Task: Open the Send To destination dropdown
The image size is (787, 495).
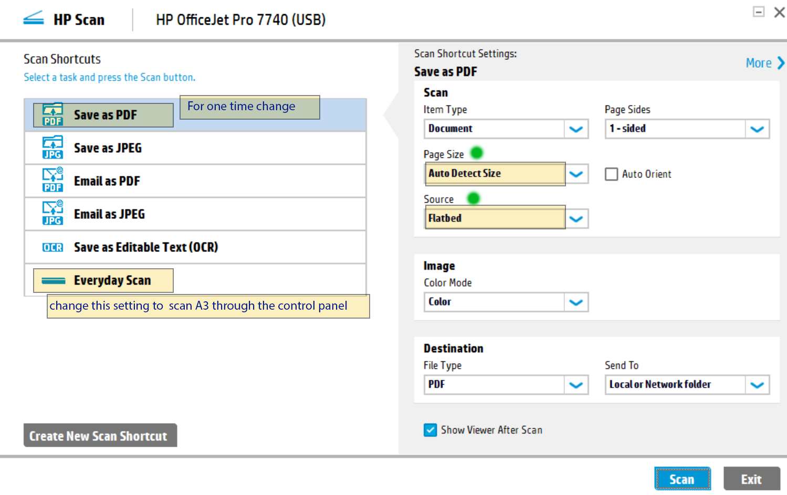Action: [757, 385]
